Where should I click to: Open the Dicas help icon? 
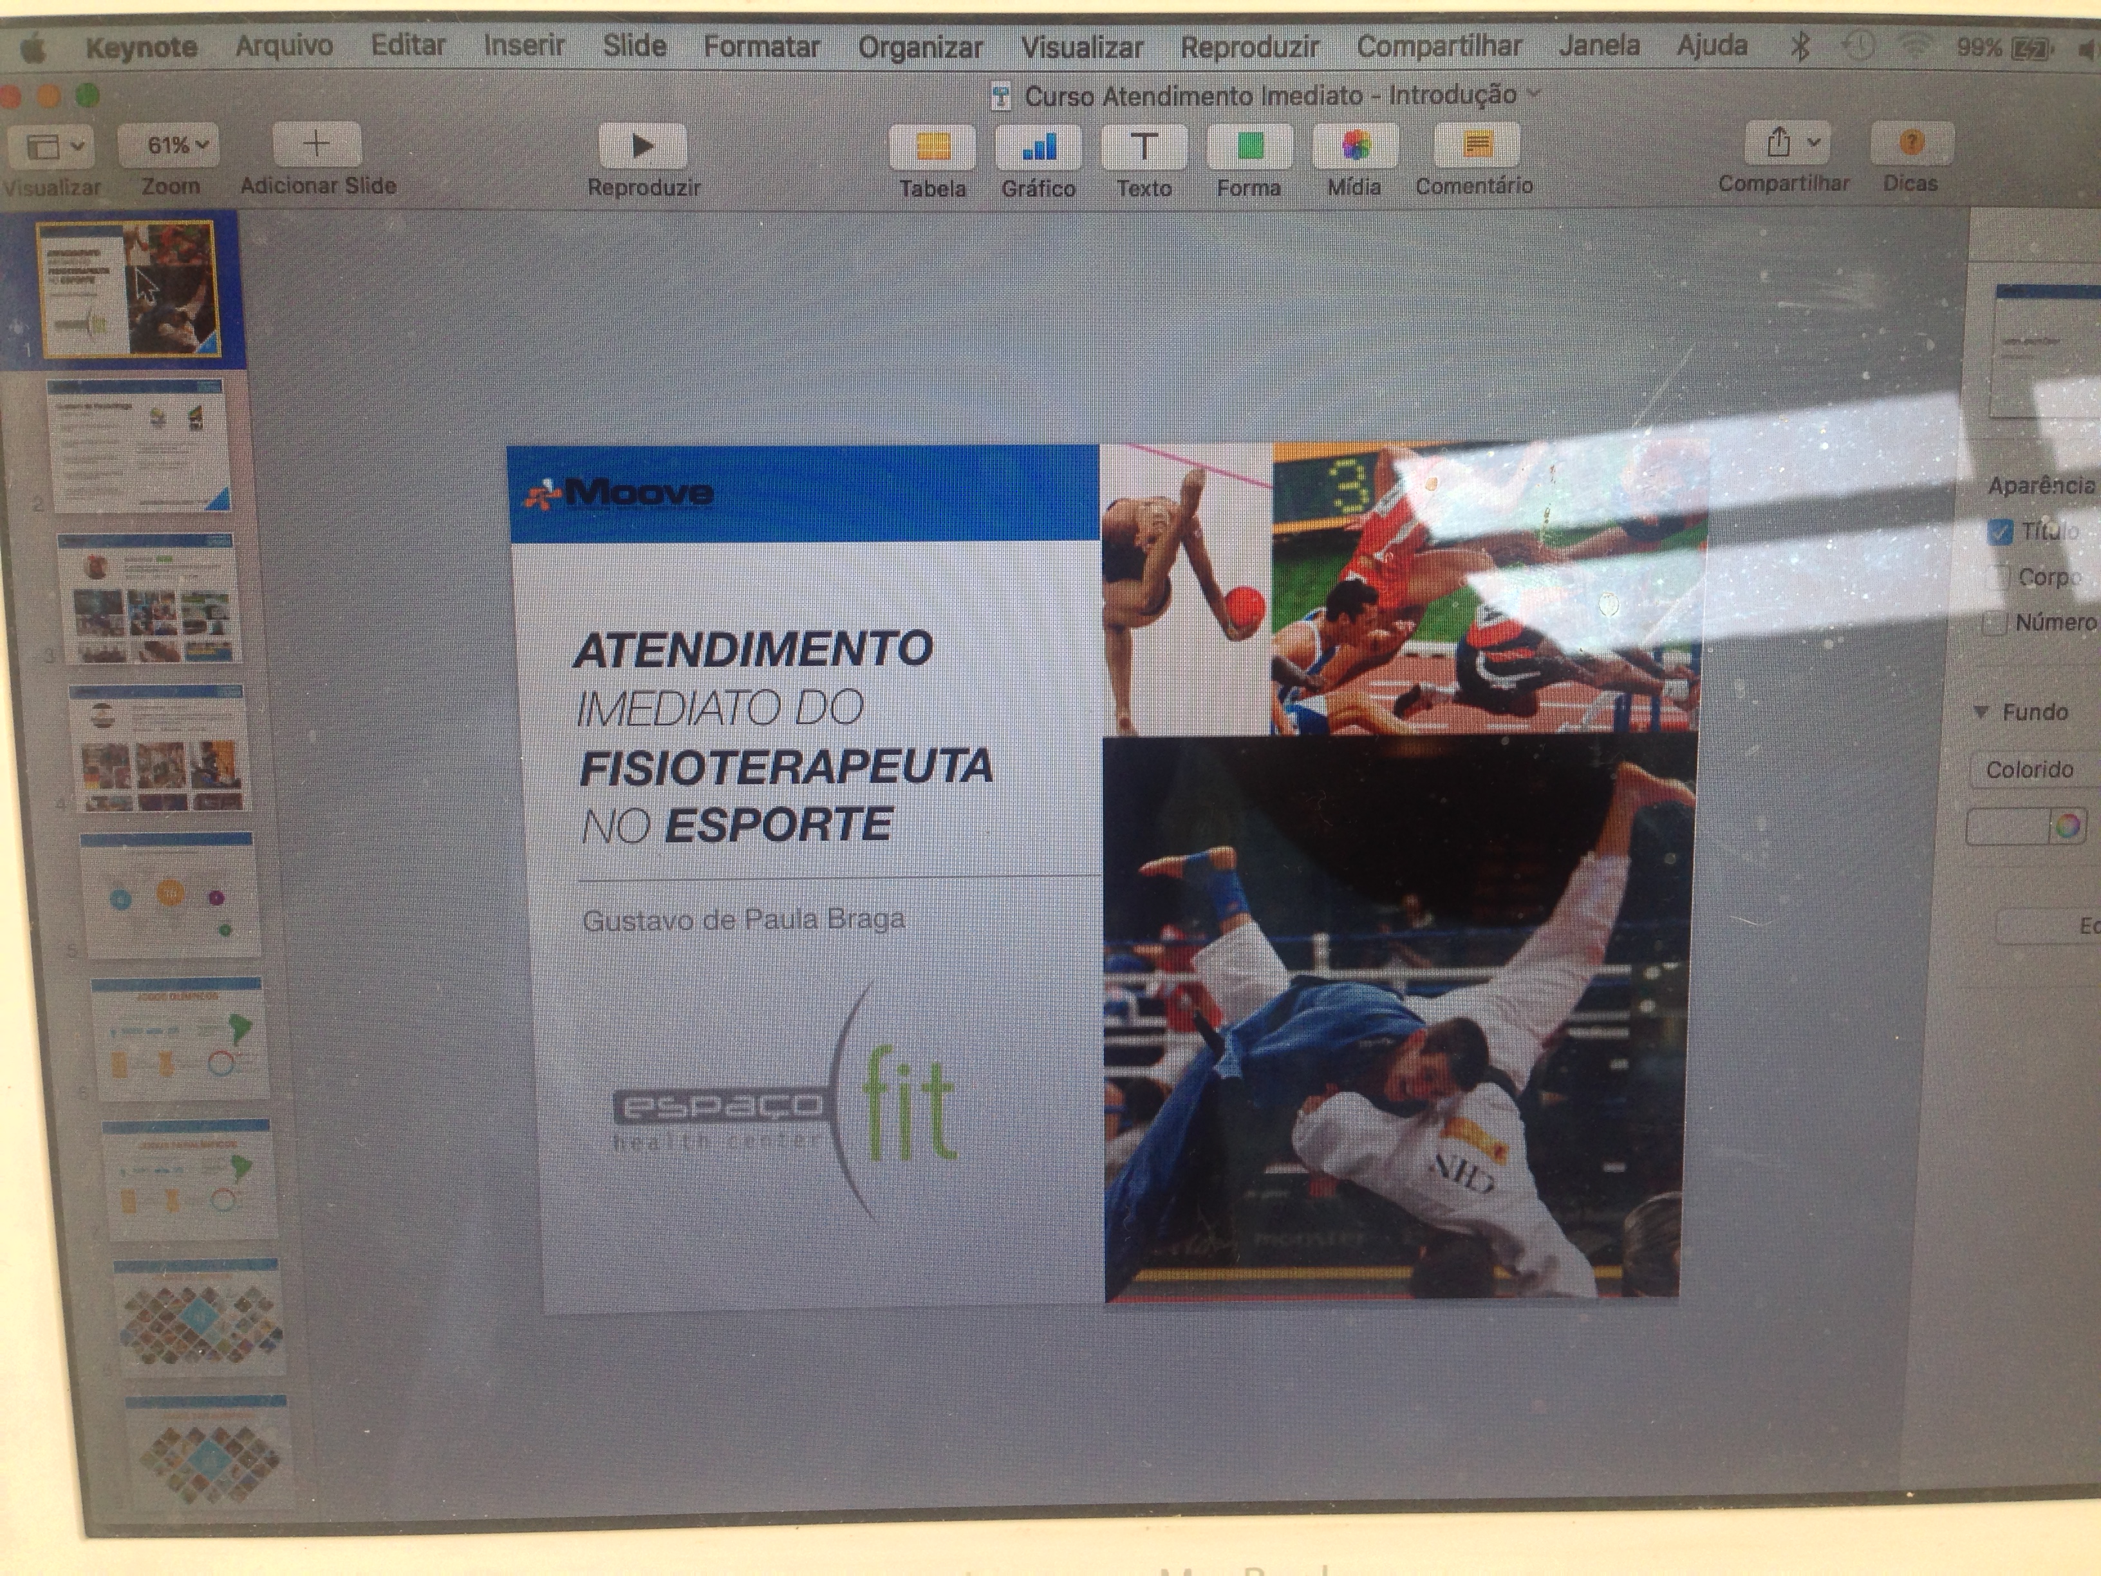(x=1911, y=144)
